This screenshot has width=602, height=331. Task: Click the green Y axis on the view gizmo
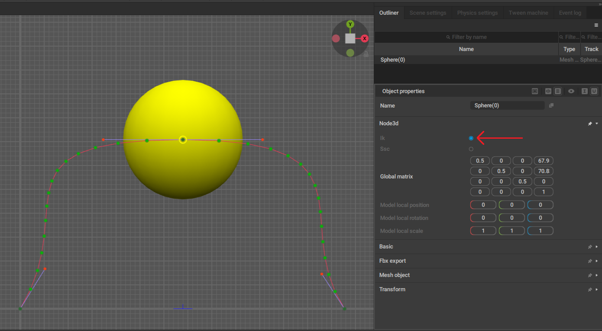click(x=350, y=24)
